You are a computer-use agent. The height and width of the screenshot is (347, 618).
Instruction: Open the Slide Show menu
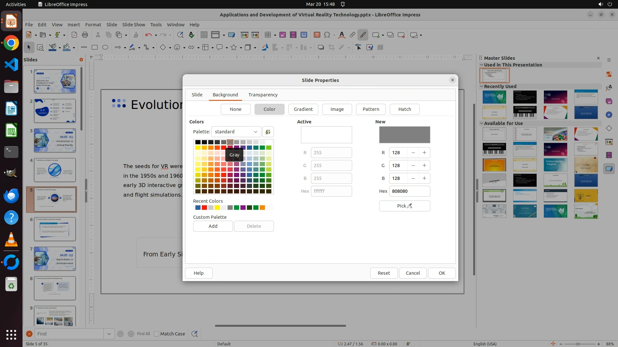coord(134,25)
